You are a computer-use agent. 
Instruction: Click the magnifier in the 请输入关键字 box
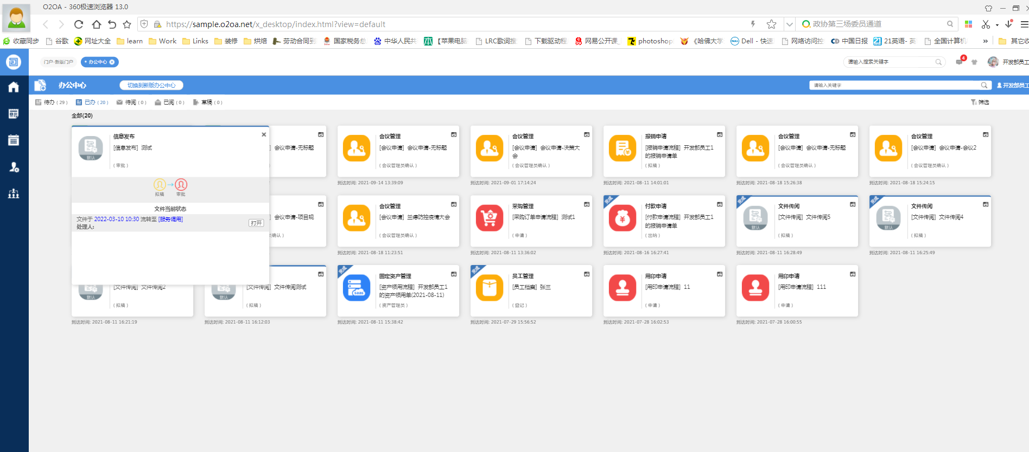[x=984, y=85]
